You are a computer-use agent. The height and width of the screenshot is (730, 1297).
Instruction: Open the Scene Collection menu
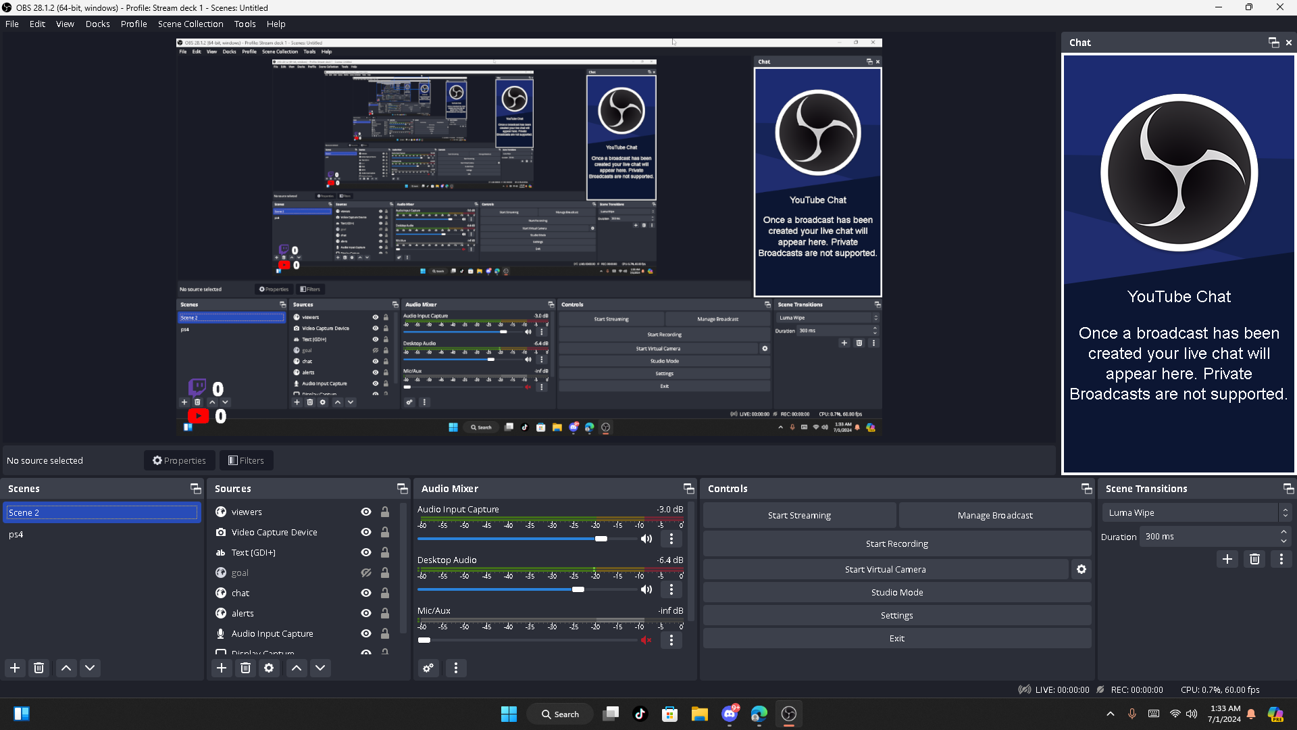190,24
